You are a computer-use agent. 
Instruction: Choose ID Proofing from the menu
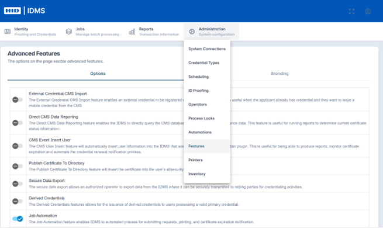tap(207, 91)
